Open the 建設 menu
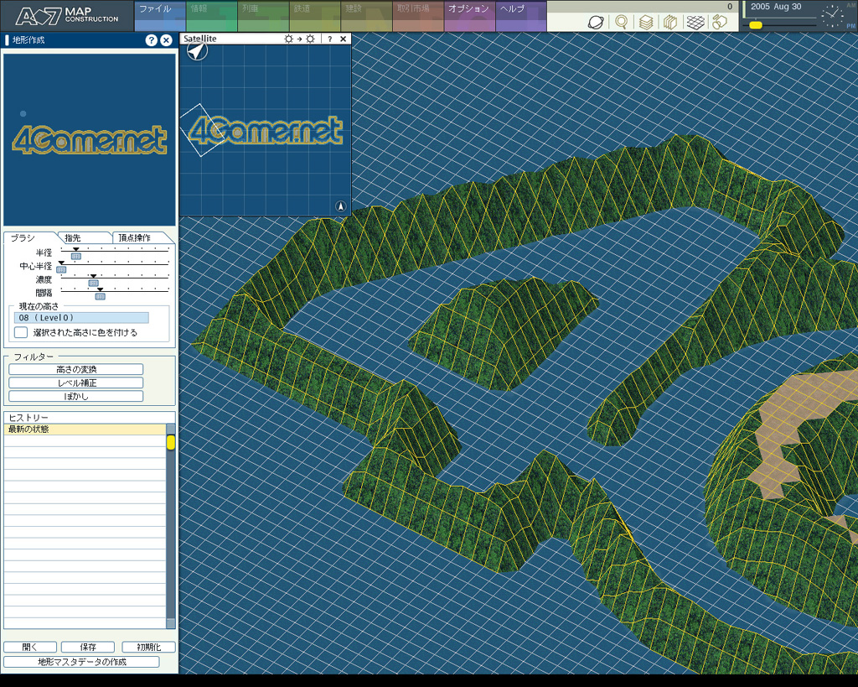 (x=366, y=16)
